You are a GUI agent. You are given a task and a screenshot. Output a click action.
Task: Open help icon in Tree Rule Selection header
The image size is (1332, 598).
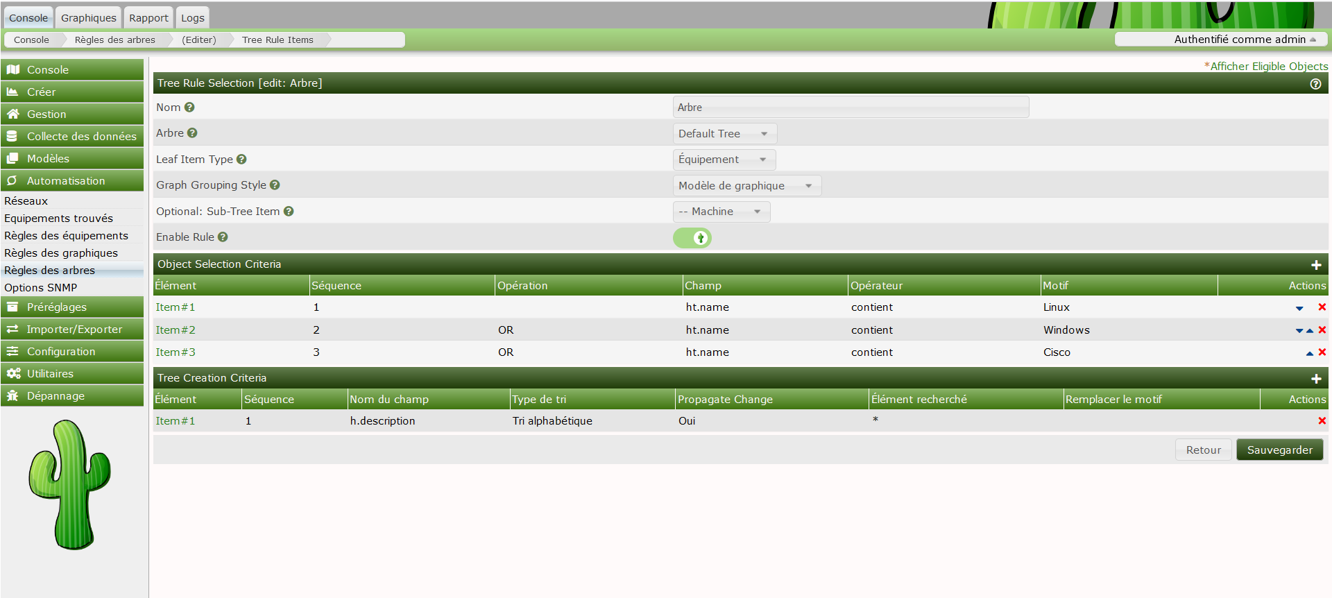1315,84
